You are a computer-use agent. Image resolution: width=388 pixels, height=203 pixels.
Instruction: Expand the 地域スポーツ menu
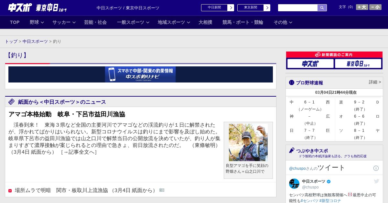click(174, 22)
